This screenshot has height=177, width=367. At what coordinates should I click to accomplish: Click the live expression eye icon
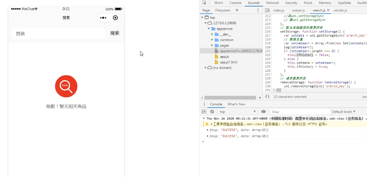(x=264, y=112)
